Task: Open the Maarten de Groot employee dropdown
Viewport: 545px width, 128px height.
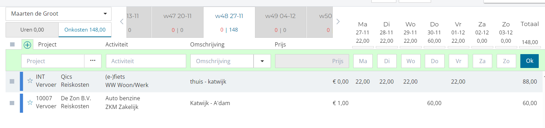Action: pos(58,14)
